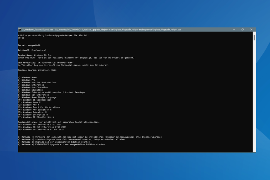Screen dimensions: 270x180
Task: Click '3) Windows Pro for Workstations'
Action: click(x=37, y=82)
